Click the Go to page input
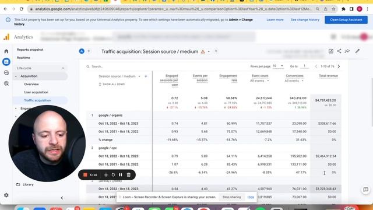The image size is (373, 210). 304,66
